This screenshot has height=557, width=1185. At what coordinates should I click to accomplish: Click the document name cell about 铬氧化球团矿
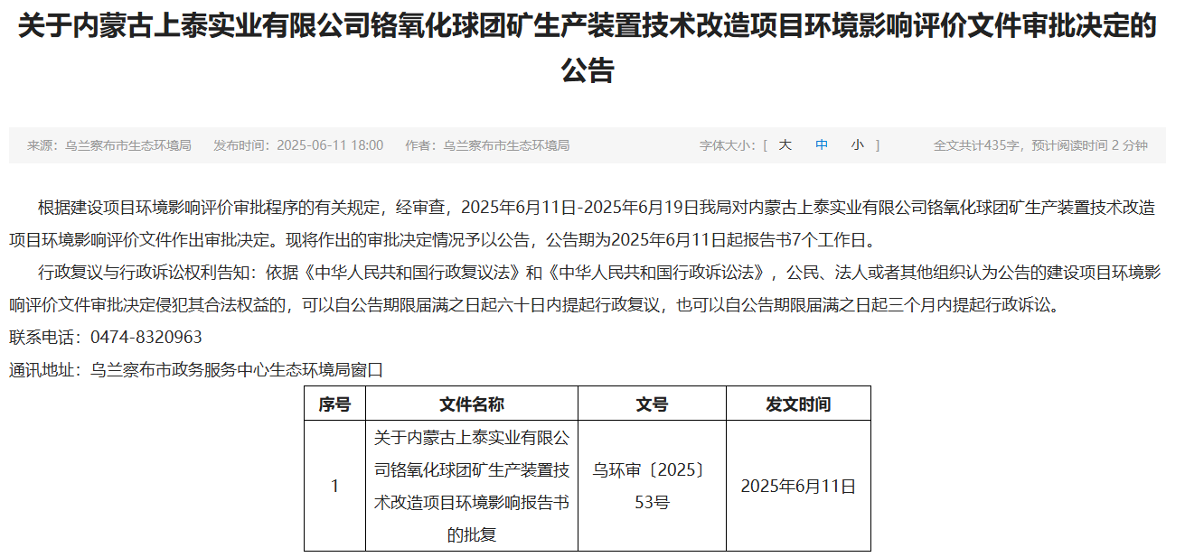click(472, 486)
